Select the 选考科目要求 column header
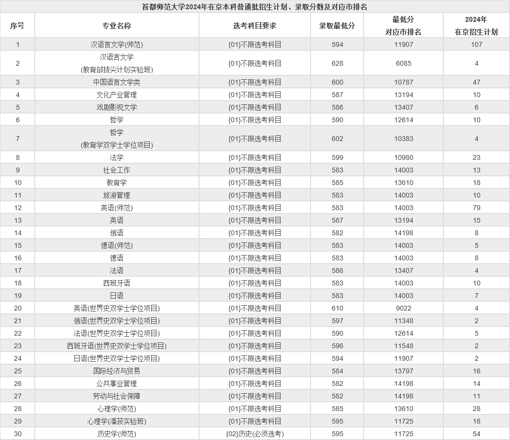The width and height of the screenshot is (510, 440). click(x=255, y=26)
